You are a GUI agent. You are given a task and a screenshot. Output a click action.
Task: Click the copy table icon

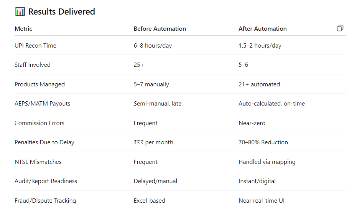pyautogui.click(x=340, y=28)
